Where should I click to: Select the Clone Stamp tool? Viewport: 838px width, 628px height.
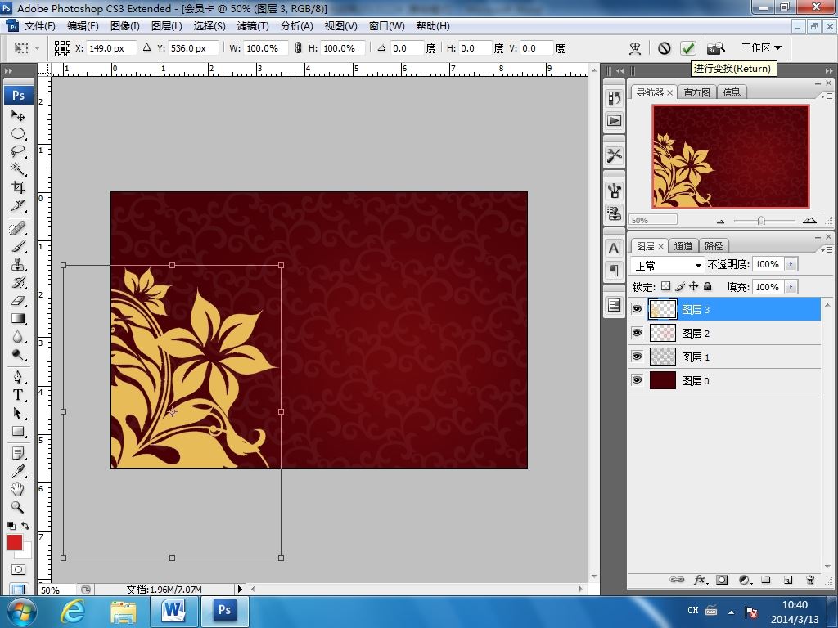[x=18, y=265]
